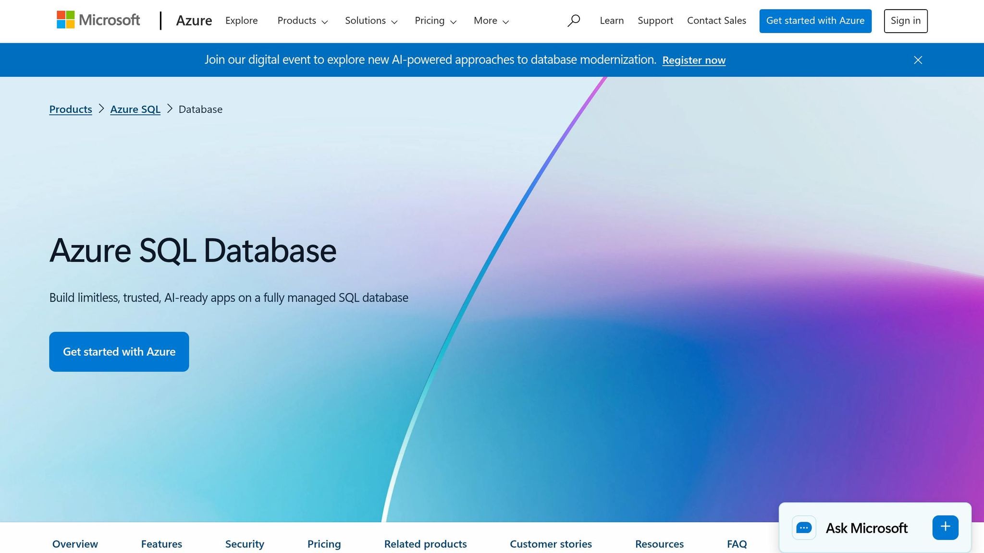The image size is (984, 553).
Task: Open the Customer stories tab
Action: click(x=551, y=544)
